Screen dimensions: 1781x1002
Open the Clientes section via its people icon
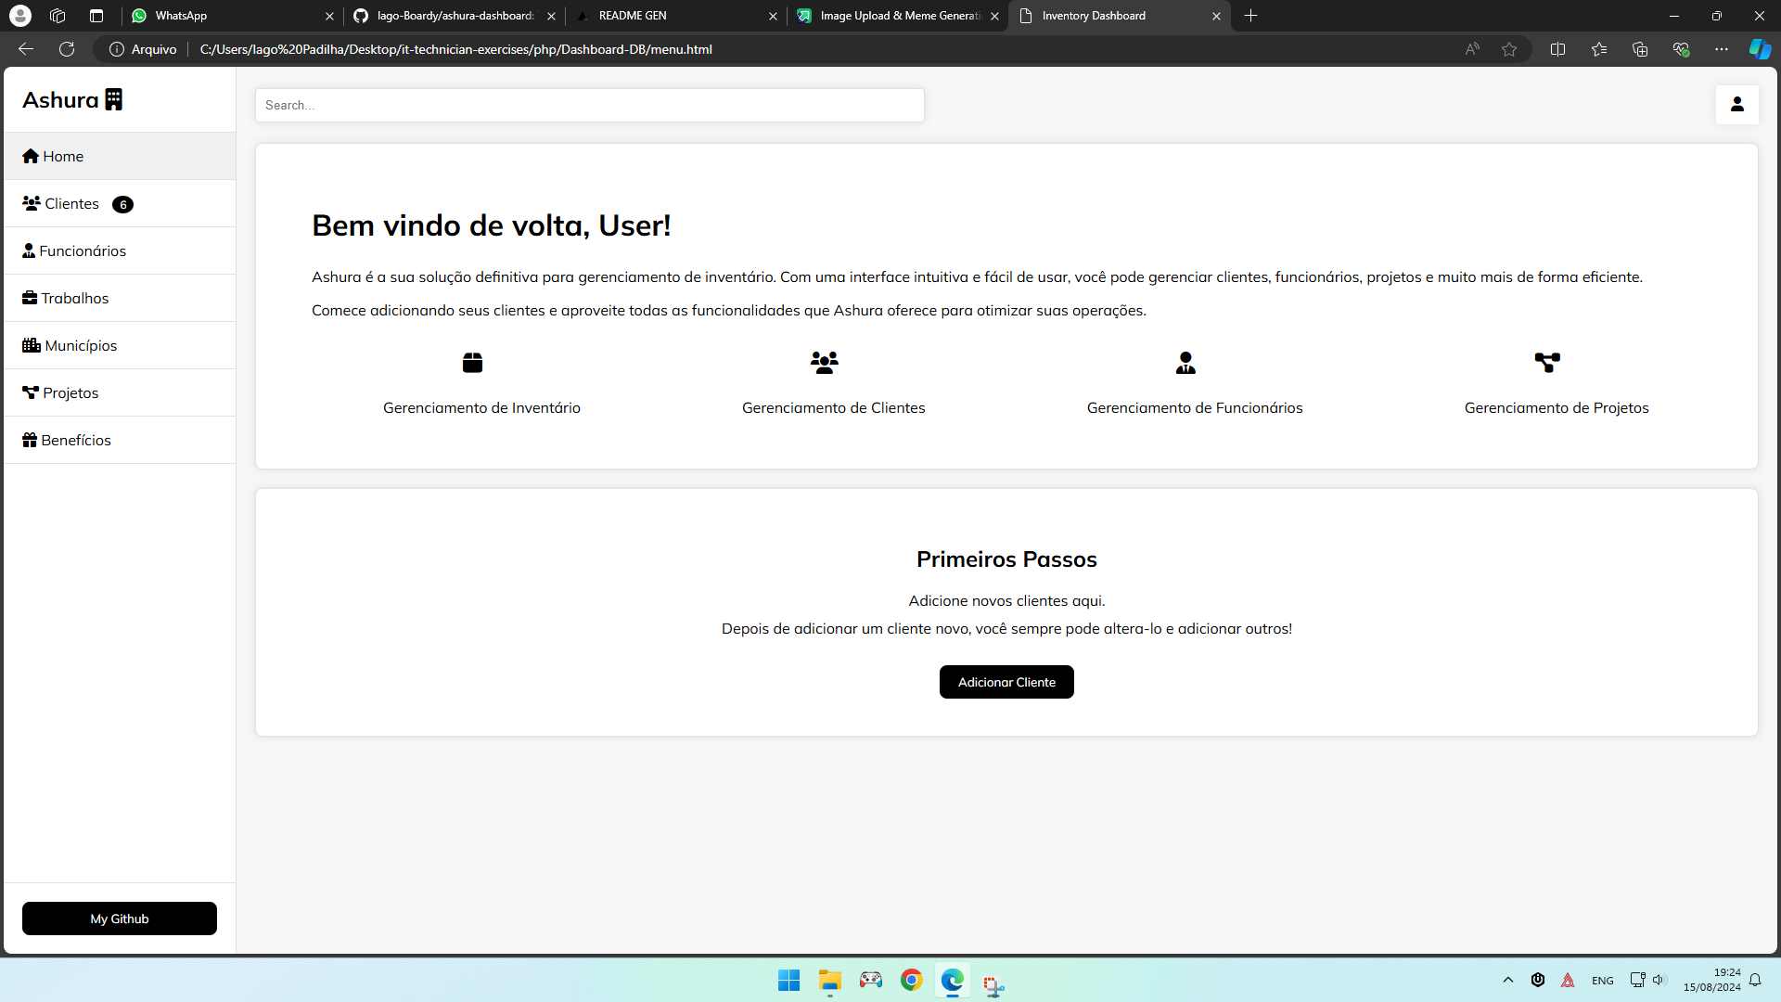tap(31, 203)
